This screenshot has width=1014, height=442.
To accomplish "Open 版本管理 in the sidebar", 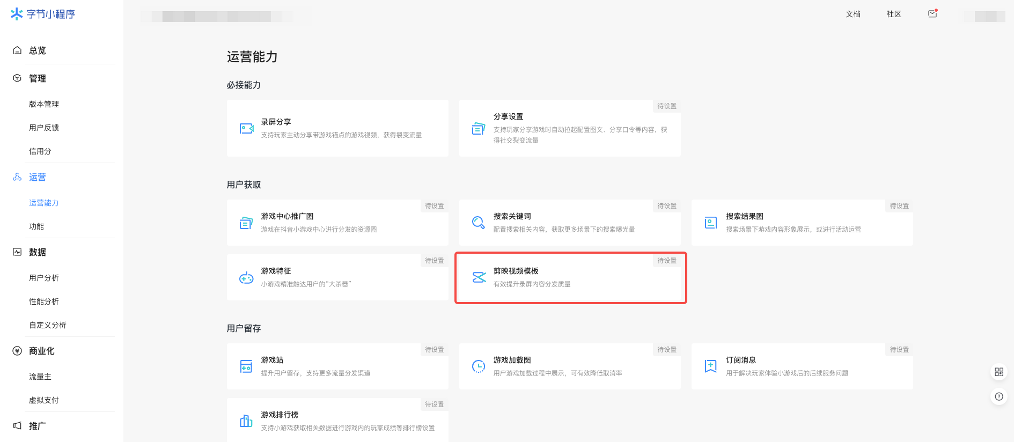I will (44, 104).
